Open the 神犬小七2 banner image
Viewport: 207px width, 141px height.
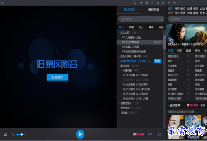[187, 35]
